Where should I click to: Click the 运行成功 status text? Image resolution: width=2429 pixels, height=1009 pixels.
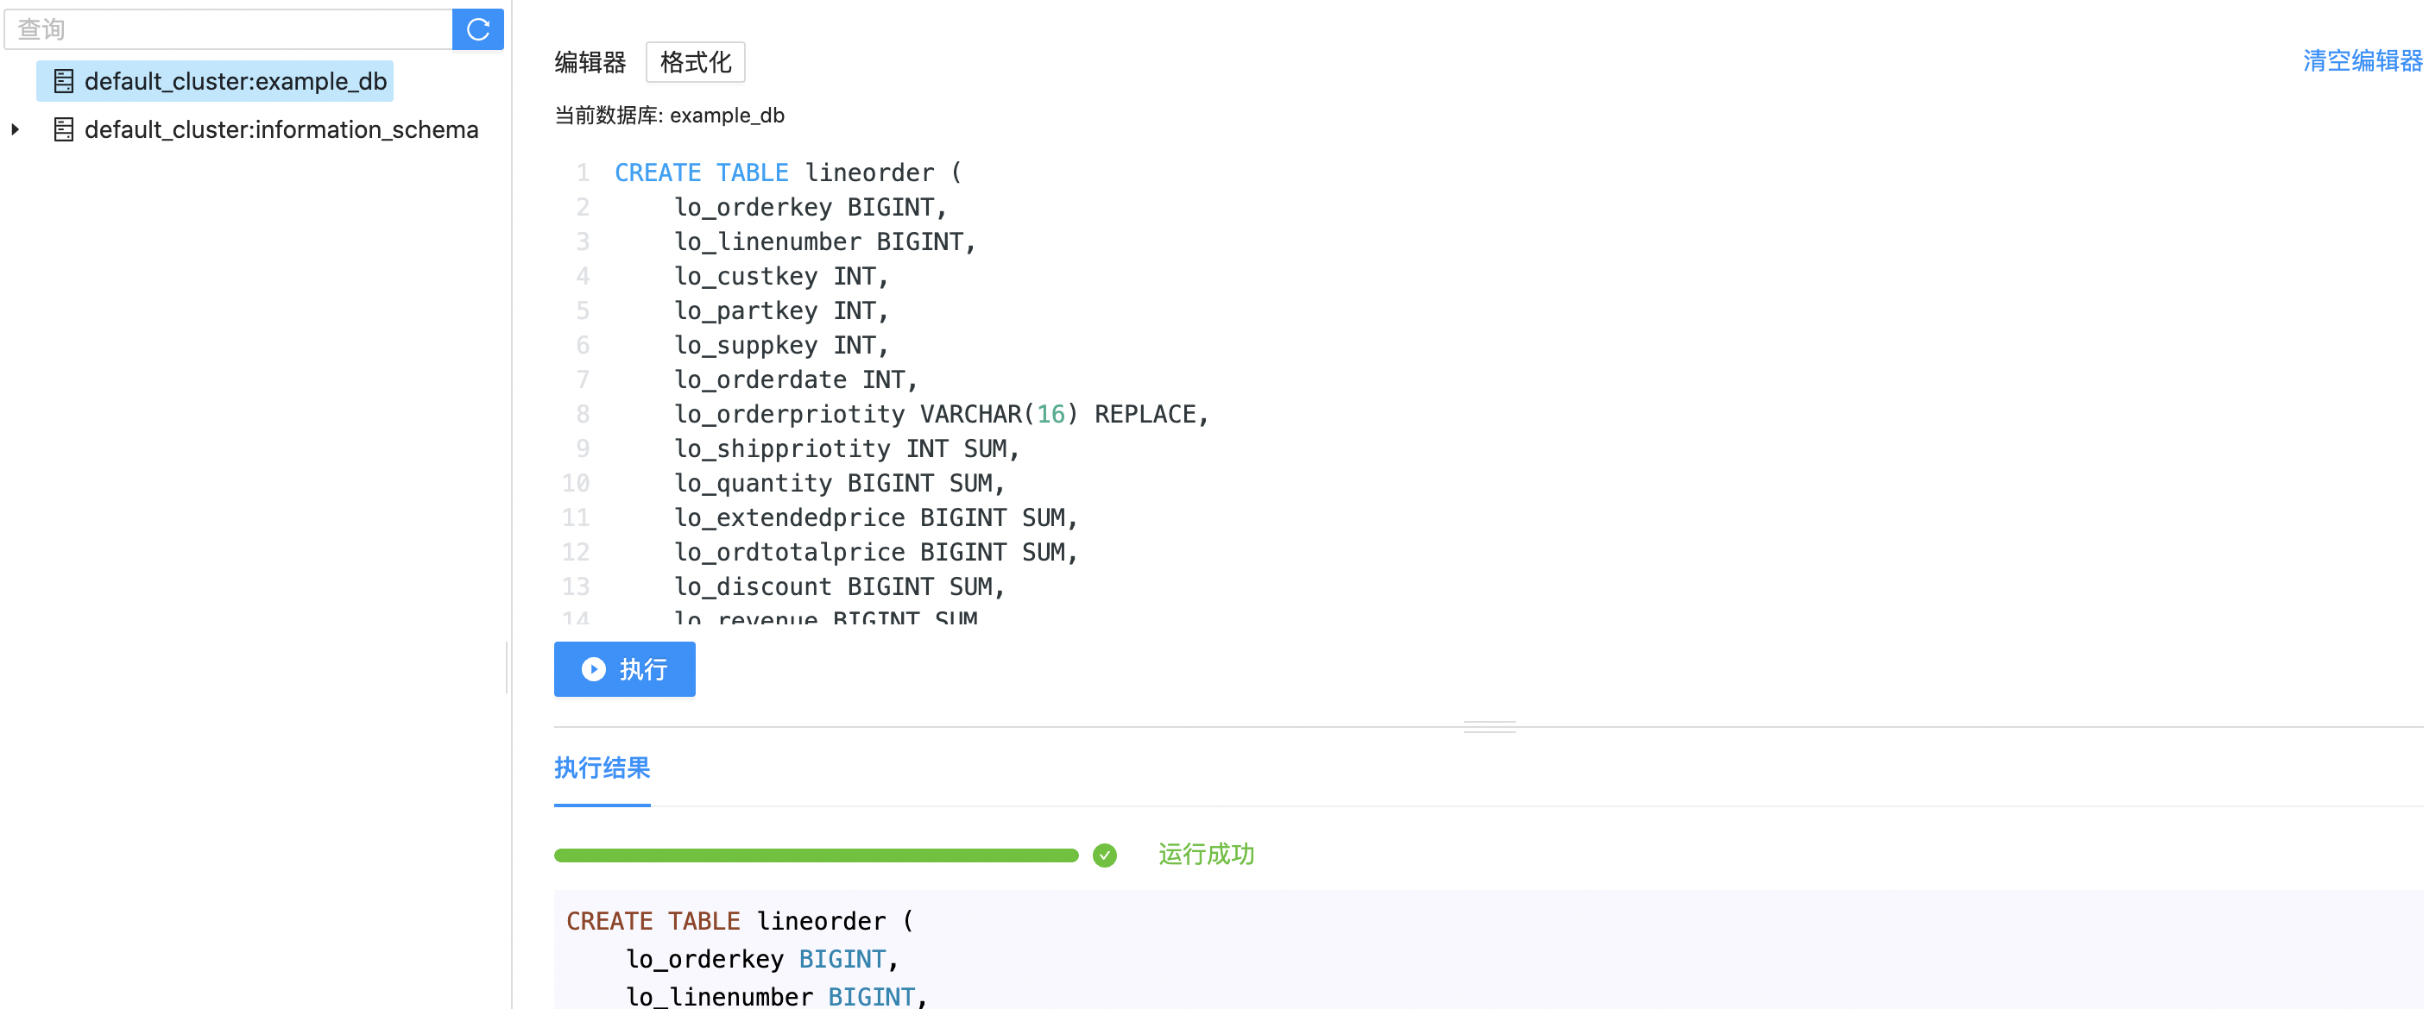pyautogui.click(x=1205, y=855)
